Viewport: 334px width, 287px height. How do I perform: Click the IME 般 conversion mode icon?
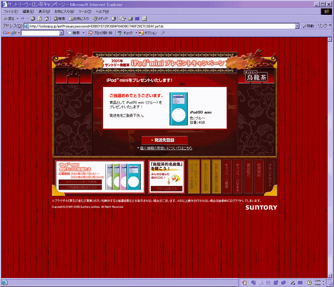(x=268, y=283)
